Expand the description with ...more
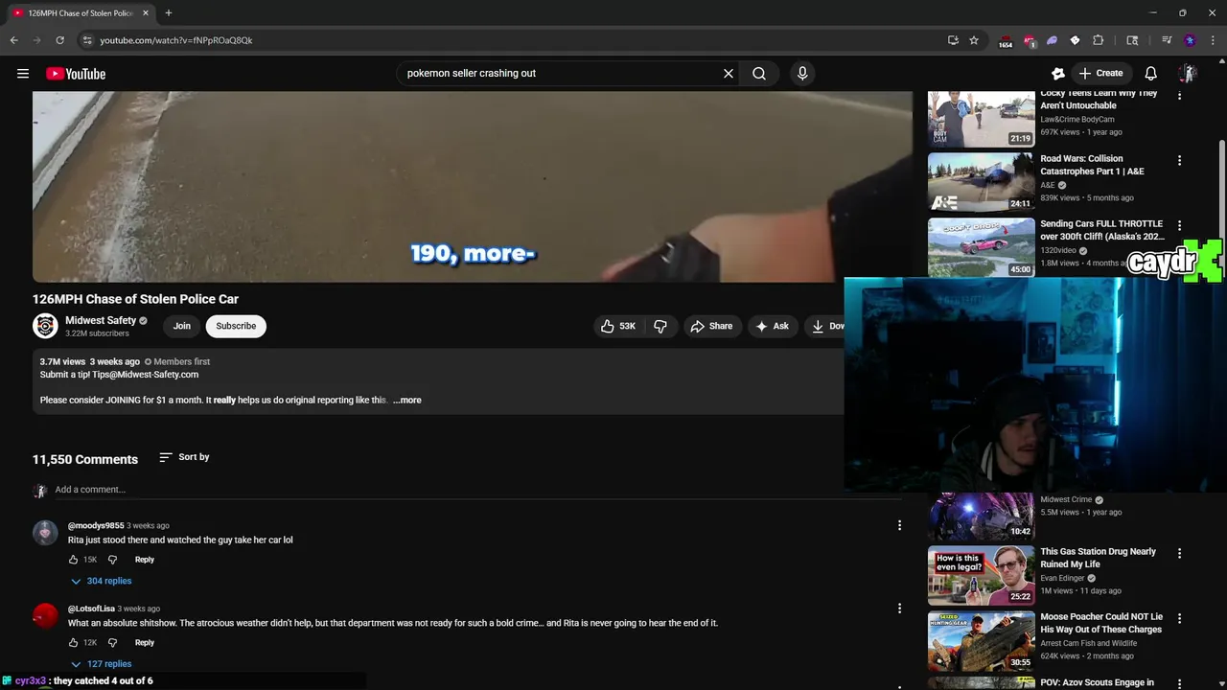The image size is (1227, 690). point(407,400)
